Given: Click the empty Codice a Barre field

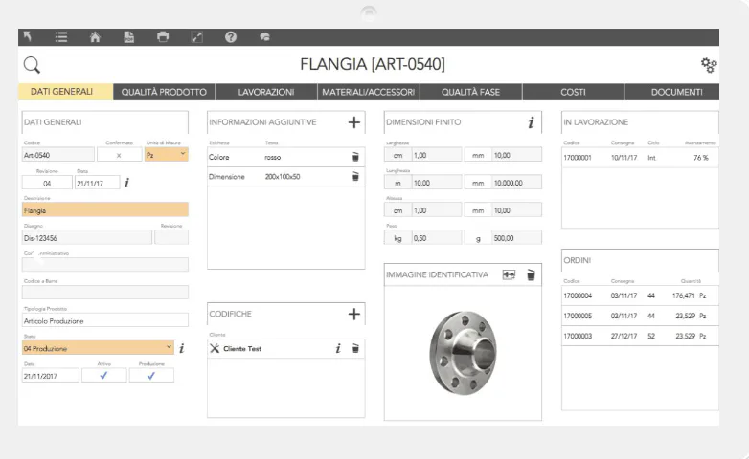Looking at the screenshot, I should (105, 293).
